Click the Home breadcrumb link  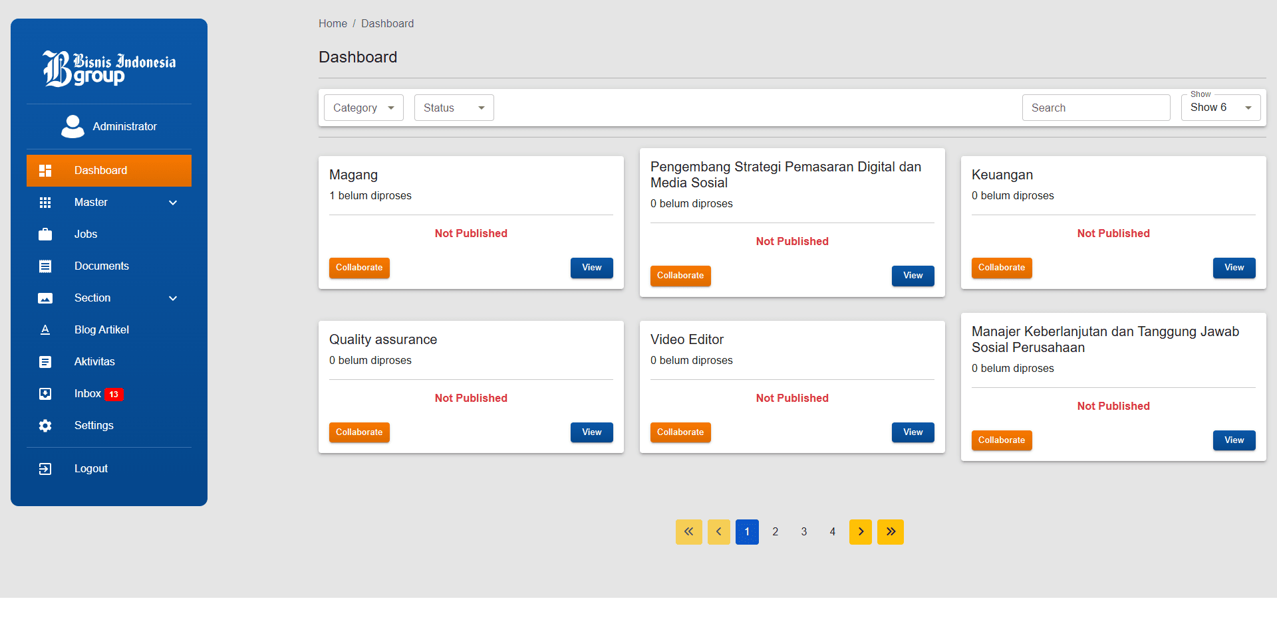click(x=333, y=24)
